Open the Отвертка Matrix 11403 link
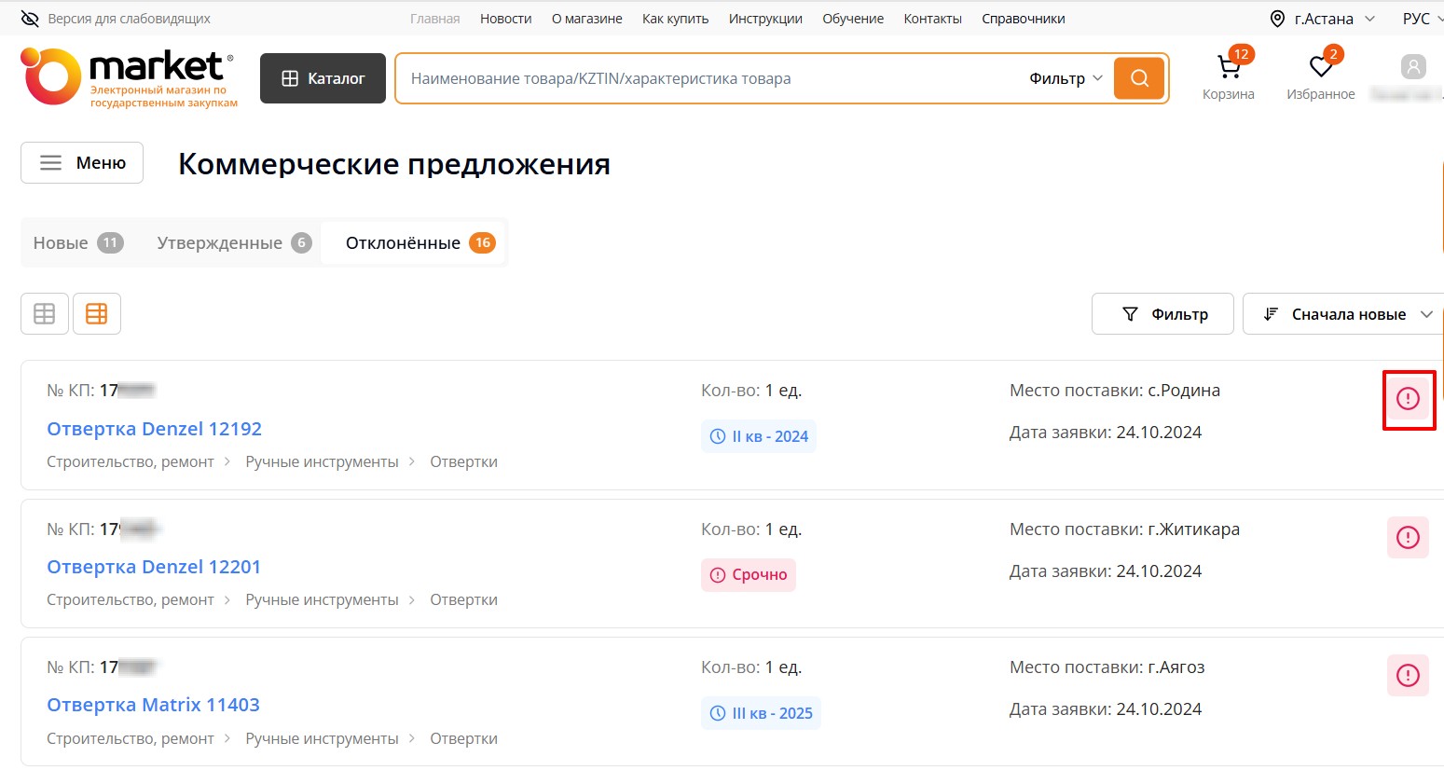Viewport: 1444px width, 770px height. [153, 705]
